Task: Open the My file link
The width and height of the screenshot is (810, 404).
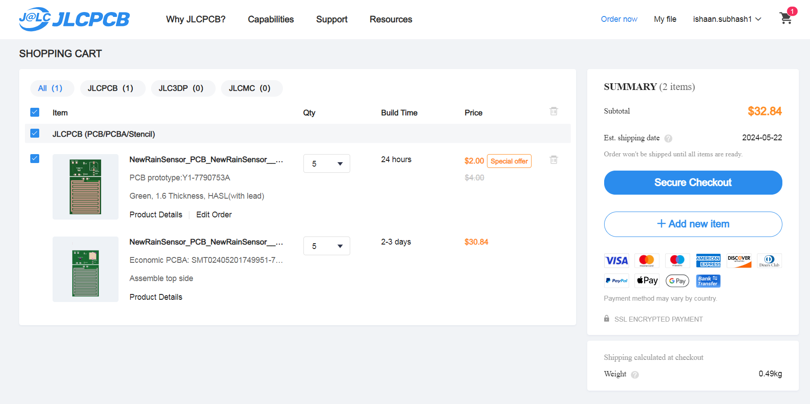Action: (665, 19)
